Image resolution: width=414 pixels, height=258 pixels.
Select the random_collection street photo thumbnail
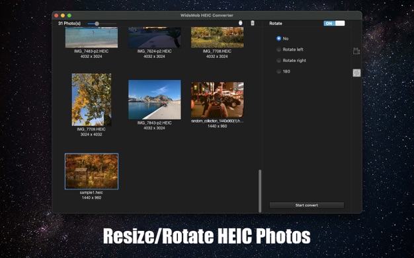[x=218, y=100]
